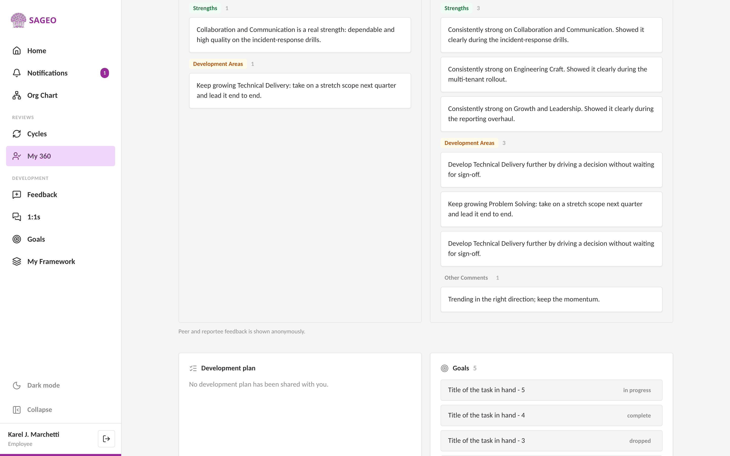Click the Engineering Craft strength card
Viewport: 730px width, 456px height.
551,74
